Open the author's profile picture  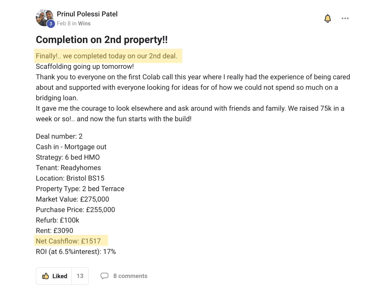click(x=44, y=18)
